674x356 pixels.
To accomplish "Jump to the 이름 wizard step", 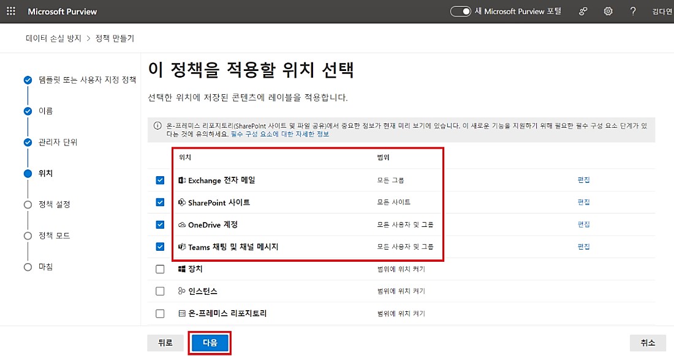I will coord(45,111).
